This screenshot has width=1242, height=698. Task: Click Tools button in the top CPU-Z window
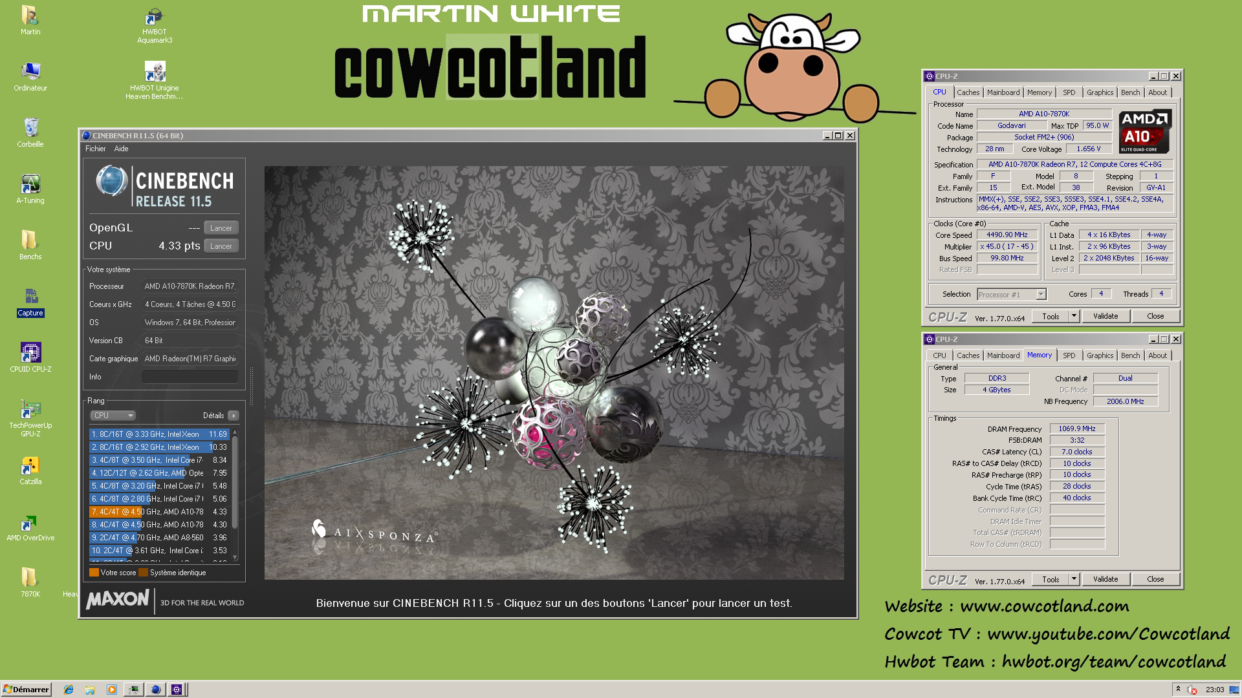pyautogui.click(x=1051, y=316)
